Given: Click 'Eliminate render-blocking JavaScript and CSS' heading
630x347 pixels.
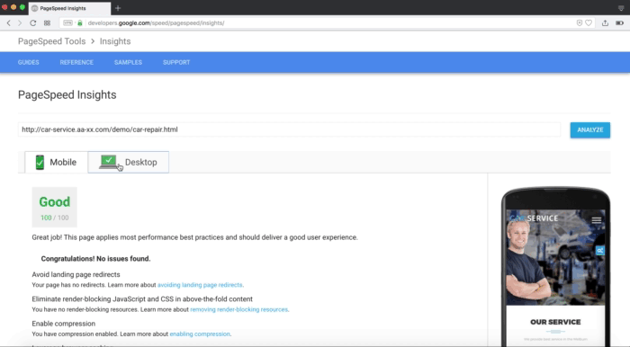Looking at the screenshot, I should 142,298.
